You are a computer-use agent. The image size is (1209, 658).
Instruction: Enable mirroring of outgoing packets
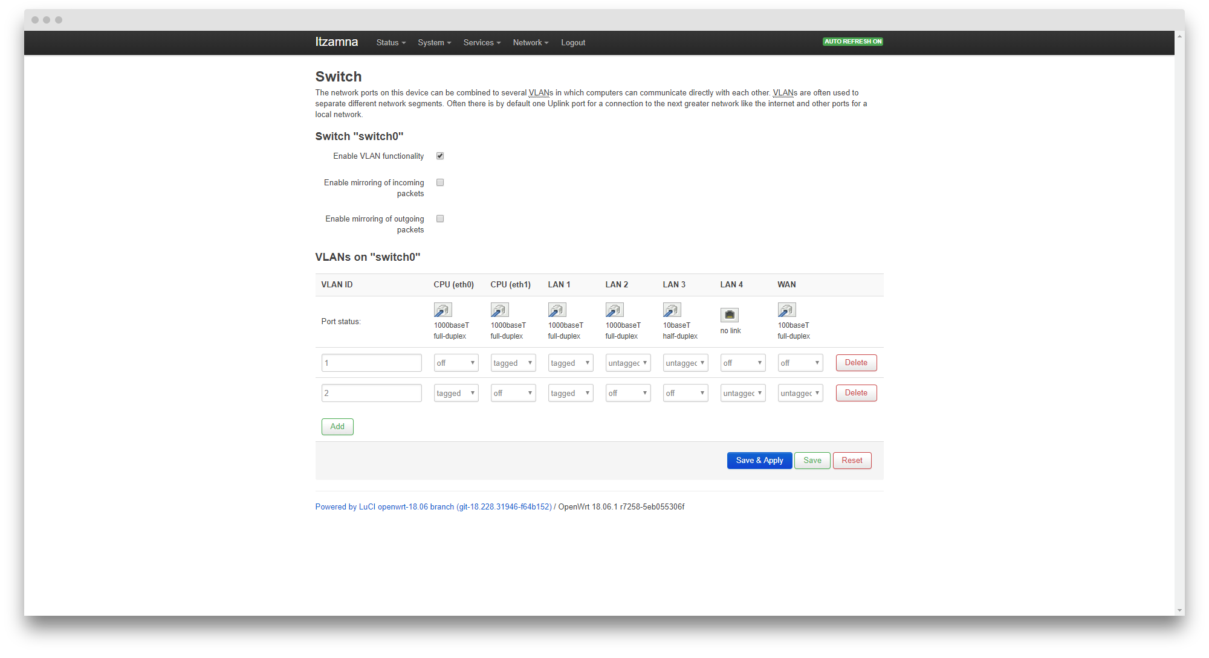point(439,219)
